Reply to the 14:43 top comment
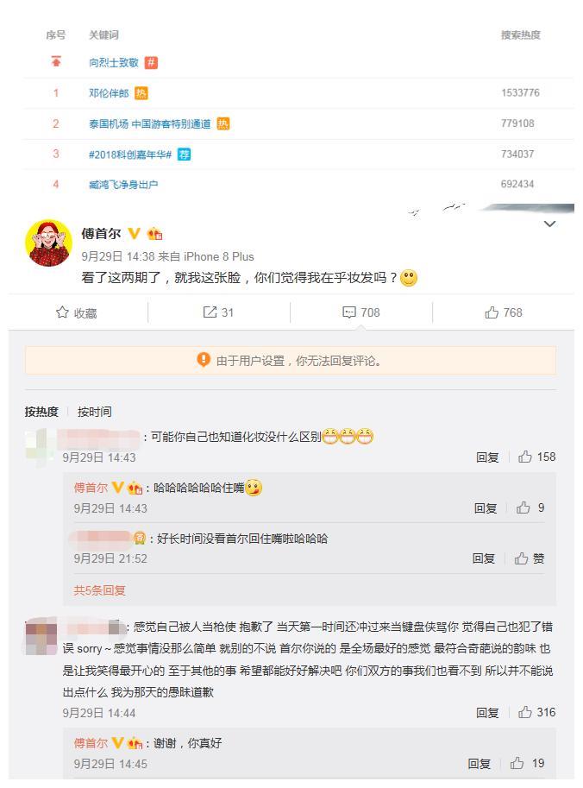The image size is (583, 788). click(x=487, y=457)
